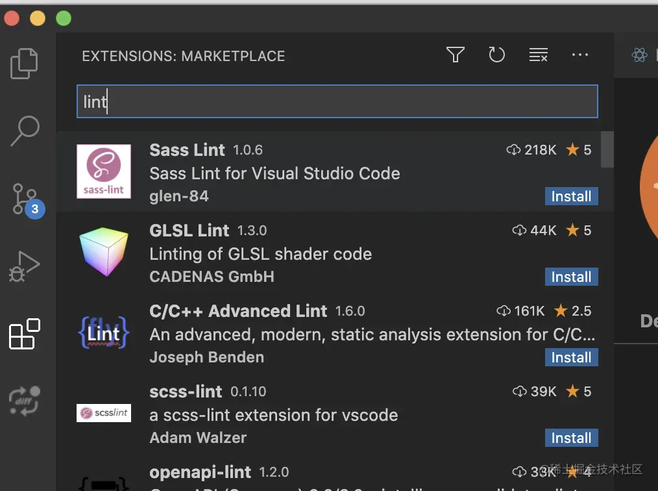This screenshot has width=658, height=491.
Task: Refresh the extensions list
Action: [x=496, y=55]
